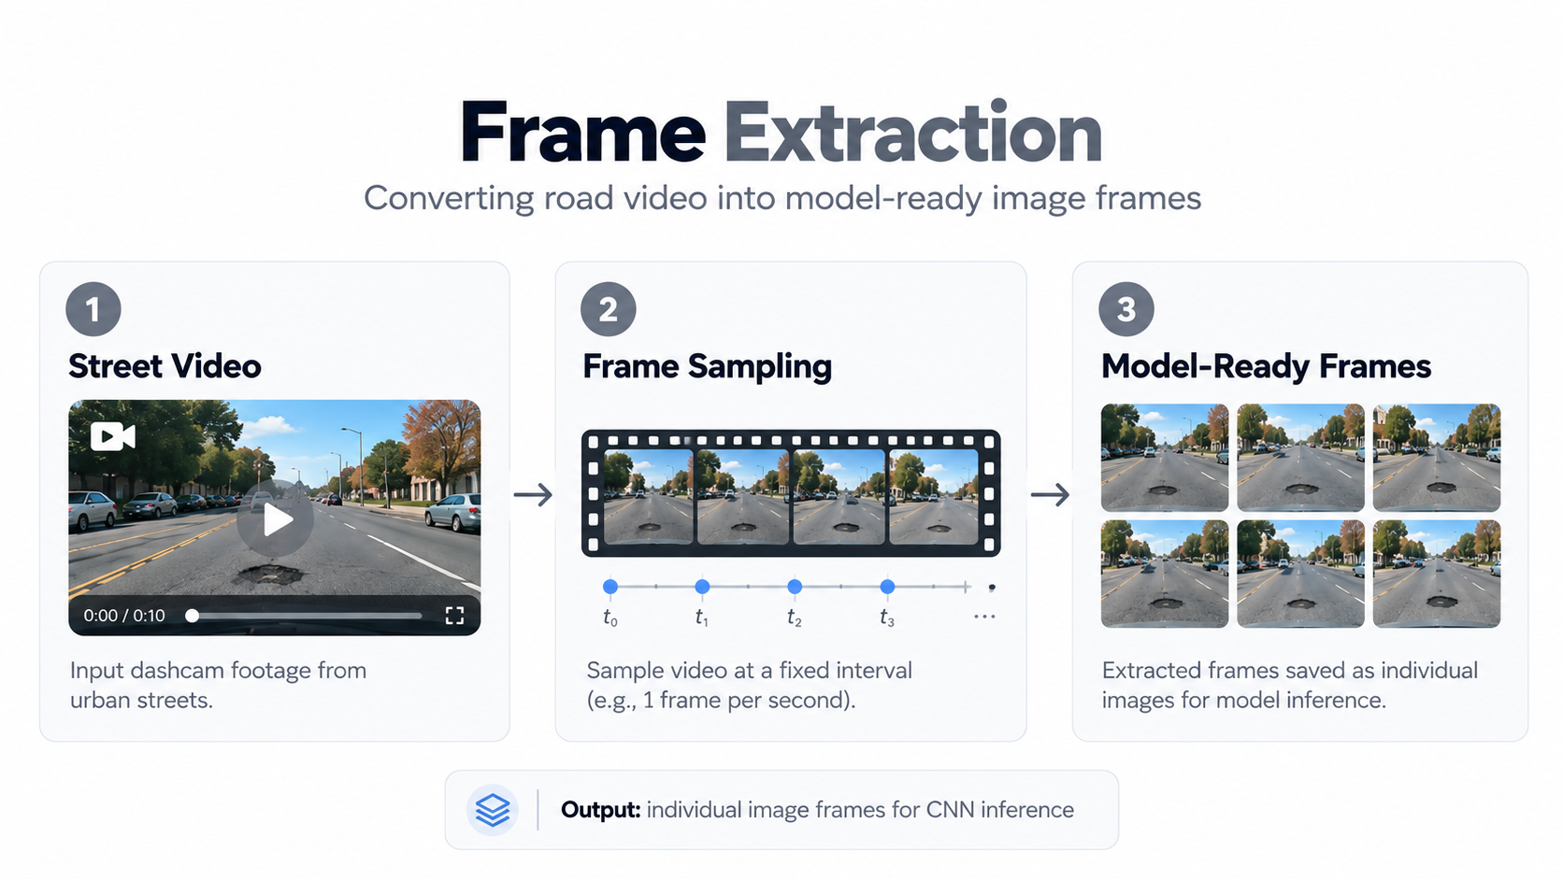Open the bottom-right extracted frame thumbnail
Image resolution: width=1563 pixels, height=879 pixels.
pyautogui.click(x=1437, y=574)
